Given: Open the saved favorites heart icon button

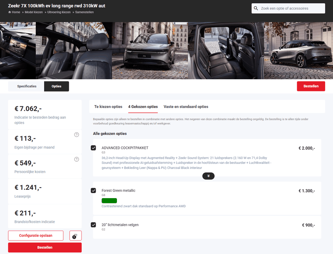Looking at the screenshot, I should click(75, 236).
